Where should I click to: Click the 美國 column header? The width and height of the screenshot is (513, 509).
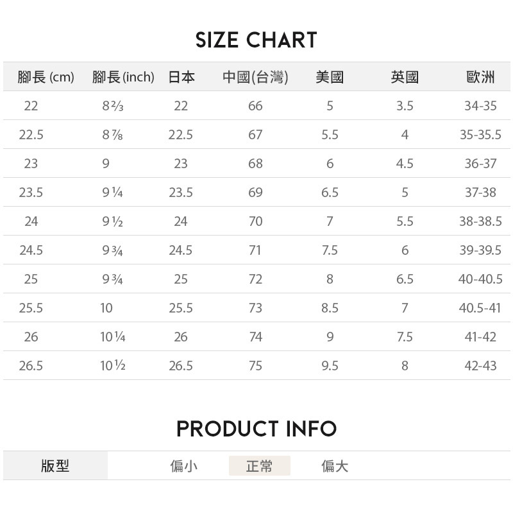(x=330, y=78)
